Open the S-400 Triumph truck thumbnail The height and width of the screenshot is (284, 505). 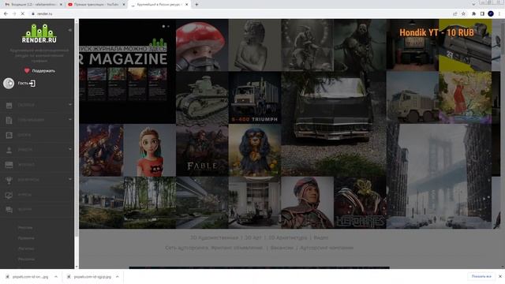tap(255, 98)
